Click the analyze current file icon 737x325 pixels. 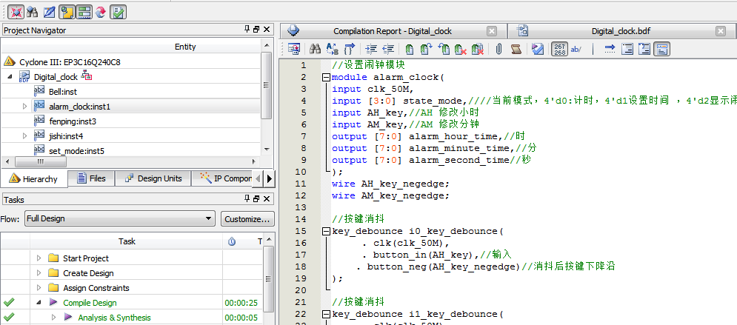538,49
